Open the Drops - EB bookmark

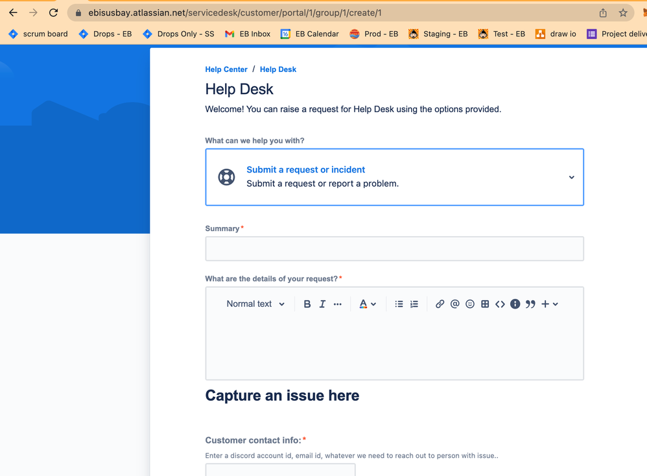click(x=105, y=34)
